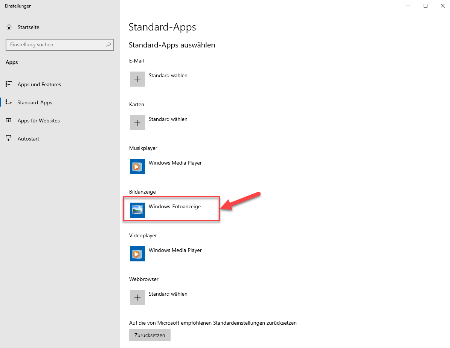Click the Apps und Features list icon
The height and width of the screenshot is (348, 450).
click(x=9, y=84)
